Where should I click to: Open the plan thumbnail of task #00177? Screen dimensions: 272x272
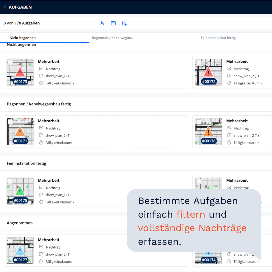click(x=20, y=250)
